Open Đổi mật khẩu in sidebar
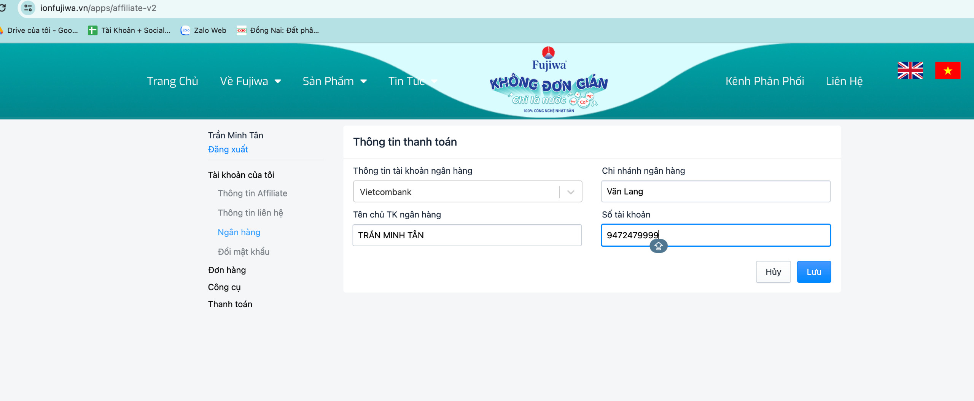Image resolution: width=974 pixels, height=401 pixels. click(243, 252)
